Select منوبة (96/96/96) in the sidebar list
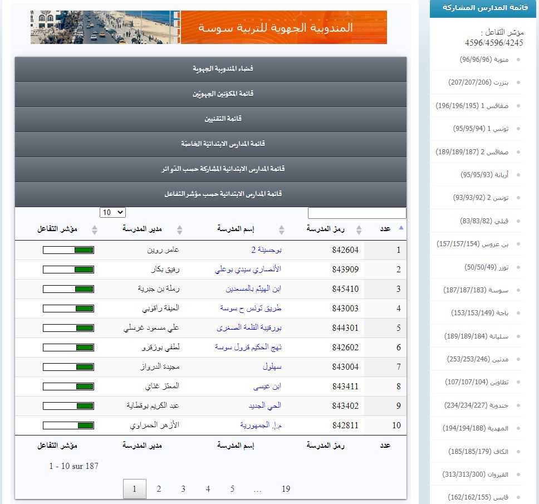The image size is (539, 504). click(x=484, y=60)
